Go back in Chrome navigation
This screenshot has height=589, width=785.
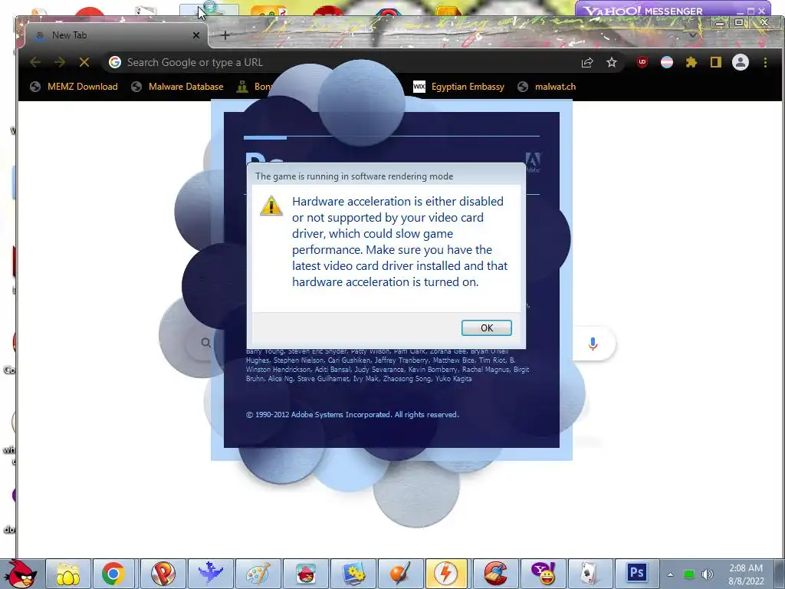pyautogui.click(x=35, y=62)
